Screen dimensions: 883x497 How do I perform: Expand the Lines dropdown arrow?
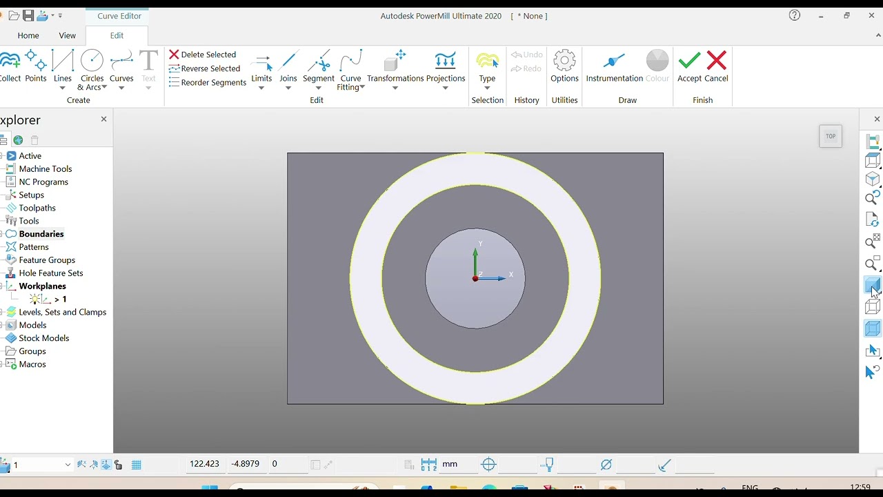pyautogui.click(x=62, y=88)
